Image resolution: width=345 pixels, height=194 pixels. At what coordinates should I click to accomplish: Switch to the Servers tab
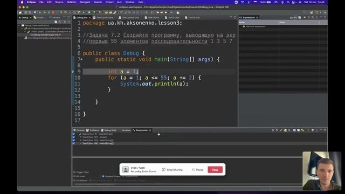pos(54,17)
